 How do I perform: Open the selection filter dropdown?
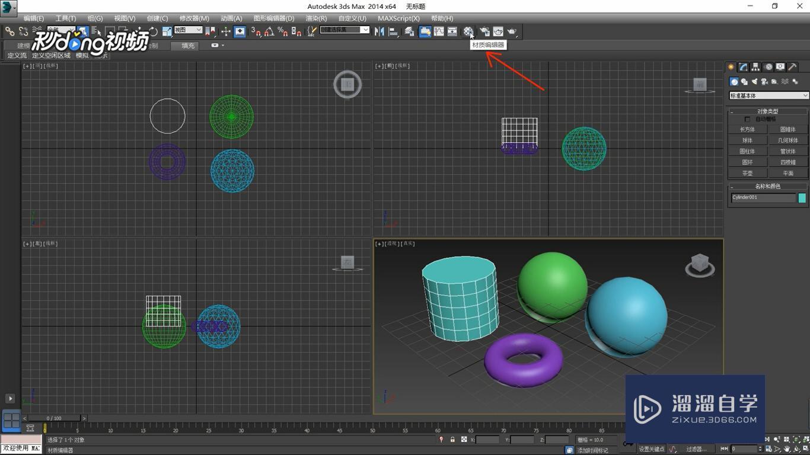pyautogui.click(x=345, y=30)
